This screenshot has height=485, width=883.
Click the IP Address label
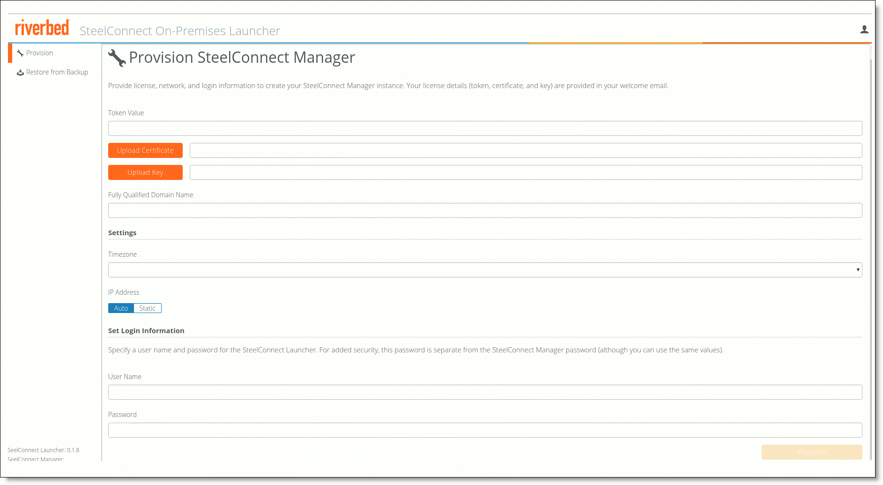[124, 292]
